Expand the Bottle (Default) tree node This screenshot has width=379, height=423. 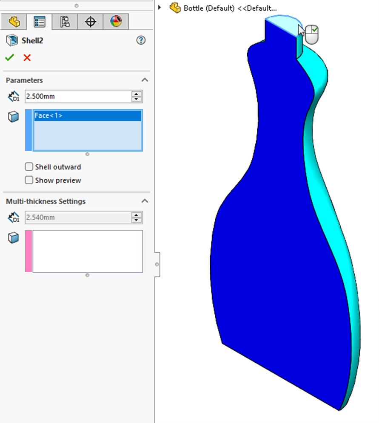click(x=160, y=8)
